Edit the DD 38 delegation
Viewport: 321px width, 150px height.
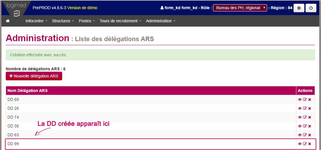click(x=305, y=126)
